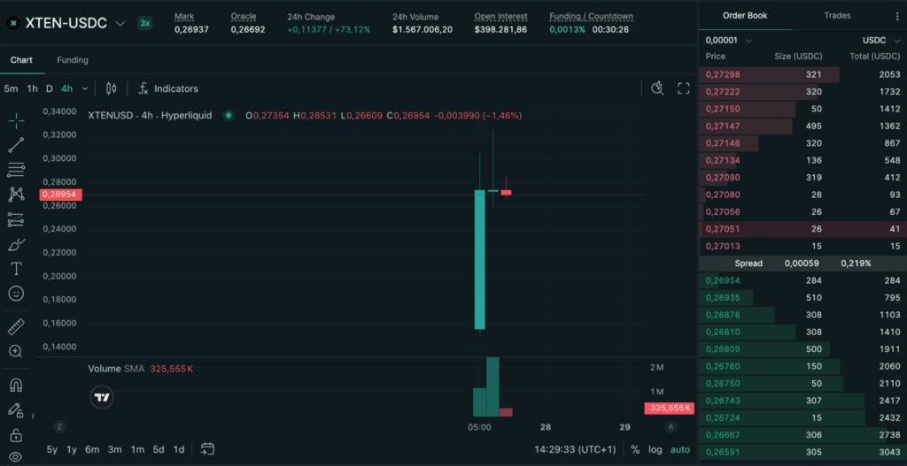Open the Trades tab

(x=837, y=16)
